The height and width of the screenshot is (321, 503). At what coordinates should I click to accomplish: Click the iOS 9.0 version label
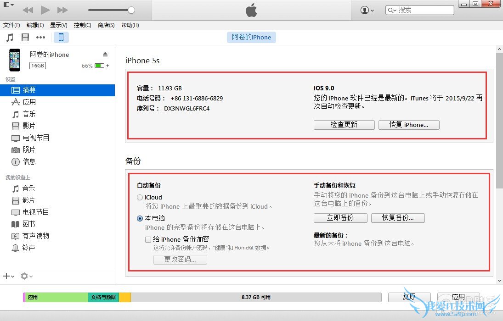(324, 88)
